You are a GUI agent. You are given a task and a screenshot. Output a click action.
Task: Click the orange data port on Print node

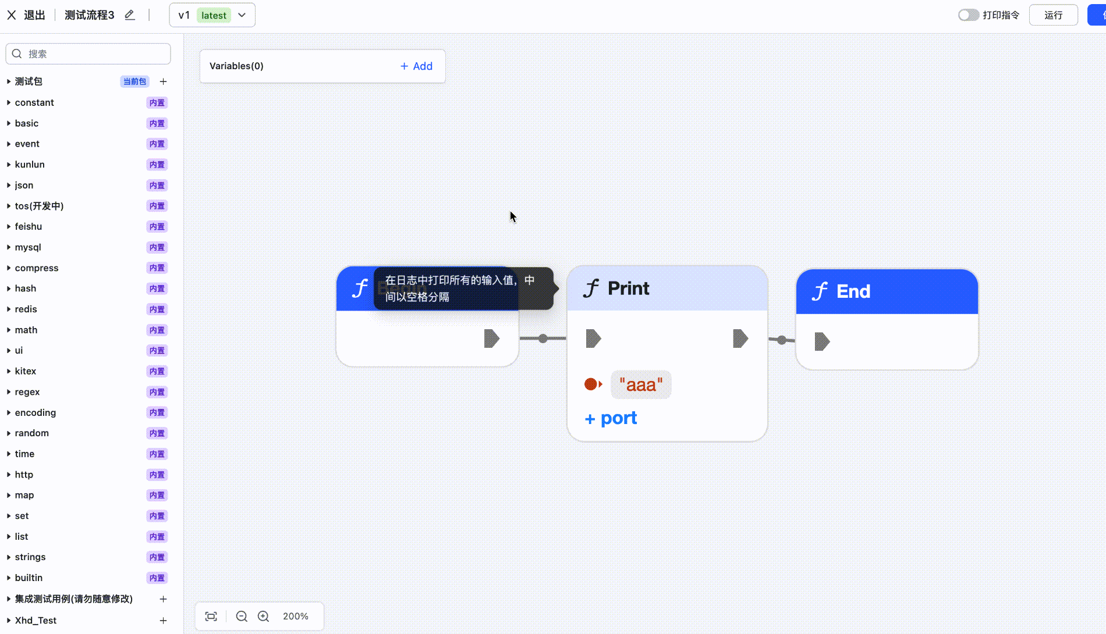[593, 384]
